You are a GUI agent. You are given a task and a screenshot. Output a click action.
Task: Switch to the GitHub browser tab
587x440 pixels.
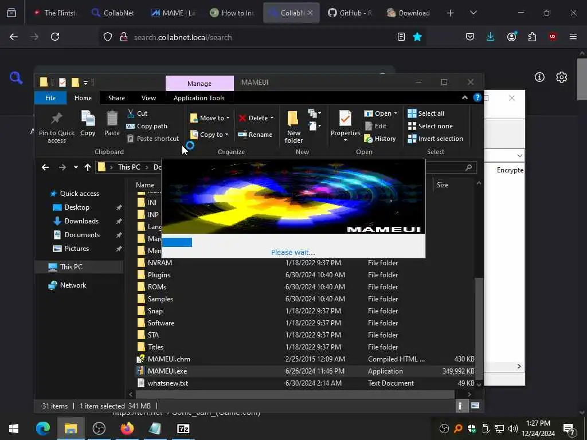coord(350,13)
